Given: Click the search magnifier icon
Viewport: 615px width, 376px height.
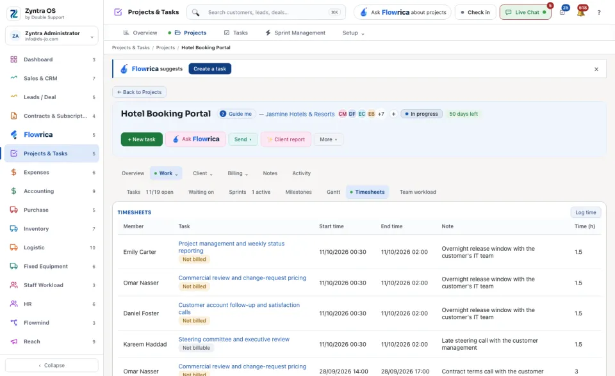Looking at the screenshot, I should pos(196,13).
